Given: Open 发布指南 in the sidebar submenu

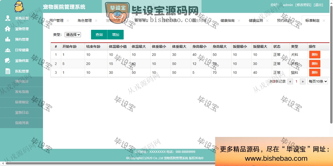Looking at the screenshot, I should pos(22,92).
